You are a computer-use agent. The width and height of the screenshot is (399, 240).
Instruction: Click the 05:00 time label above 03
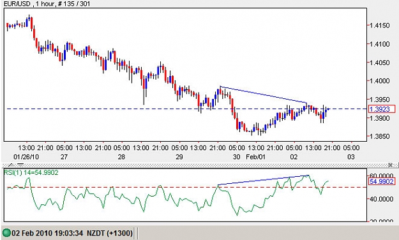(351, 148)
